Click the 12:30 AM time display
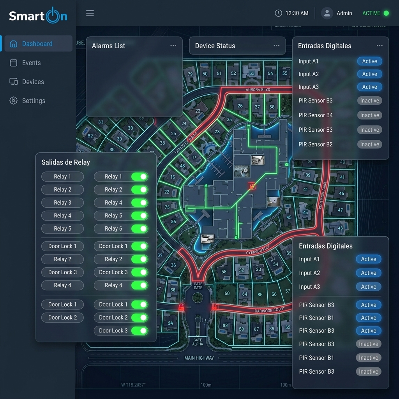 [297, 13]
